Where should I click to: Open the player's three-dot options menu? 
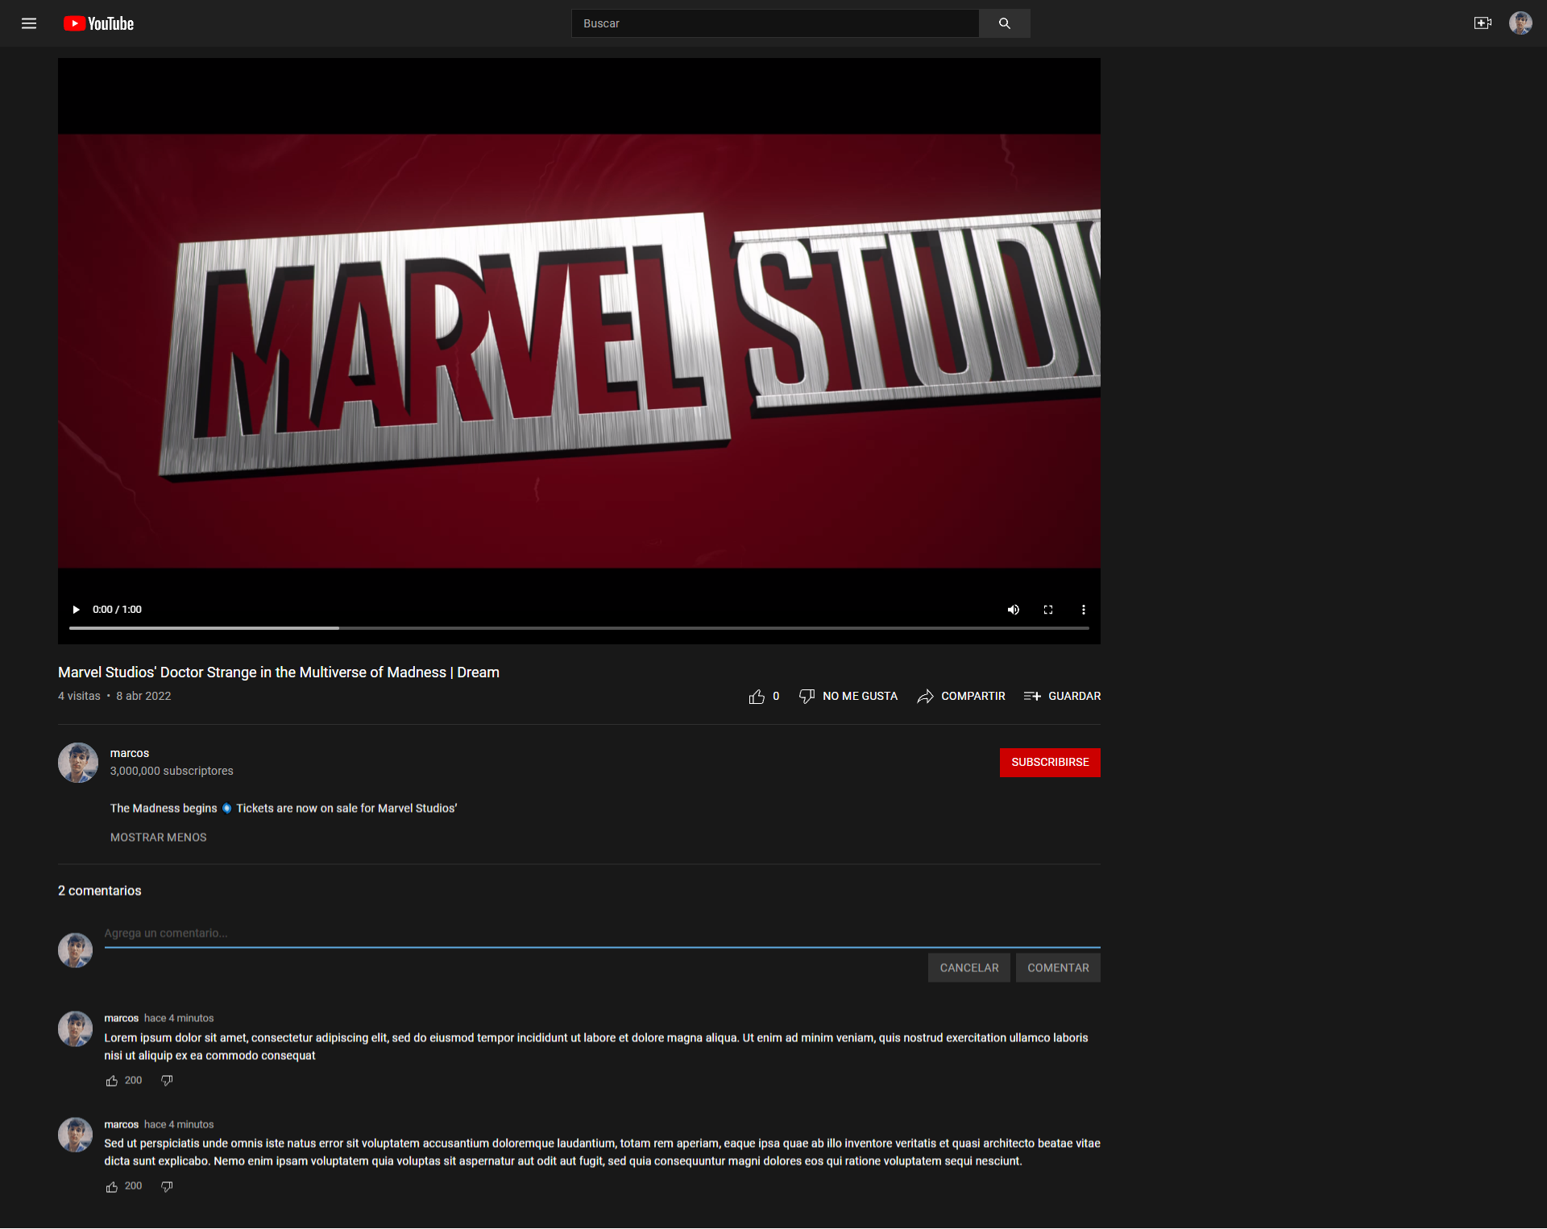point(1084,610)
